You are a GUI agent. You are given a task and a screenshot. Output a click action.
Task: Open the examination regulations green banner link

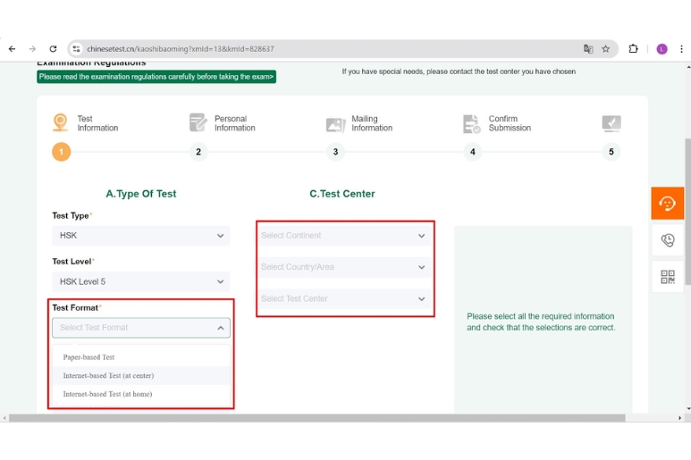tap(156, 77)
